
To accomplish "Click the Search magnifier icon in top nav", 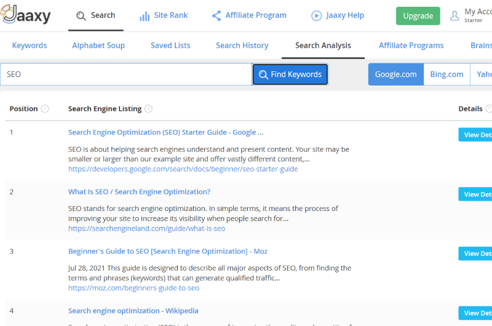I will tap(81, 16).
